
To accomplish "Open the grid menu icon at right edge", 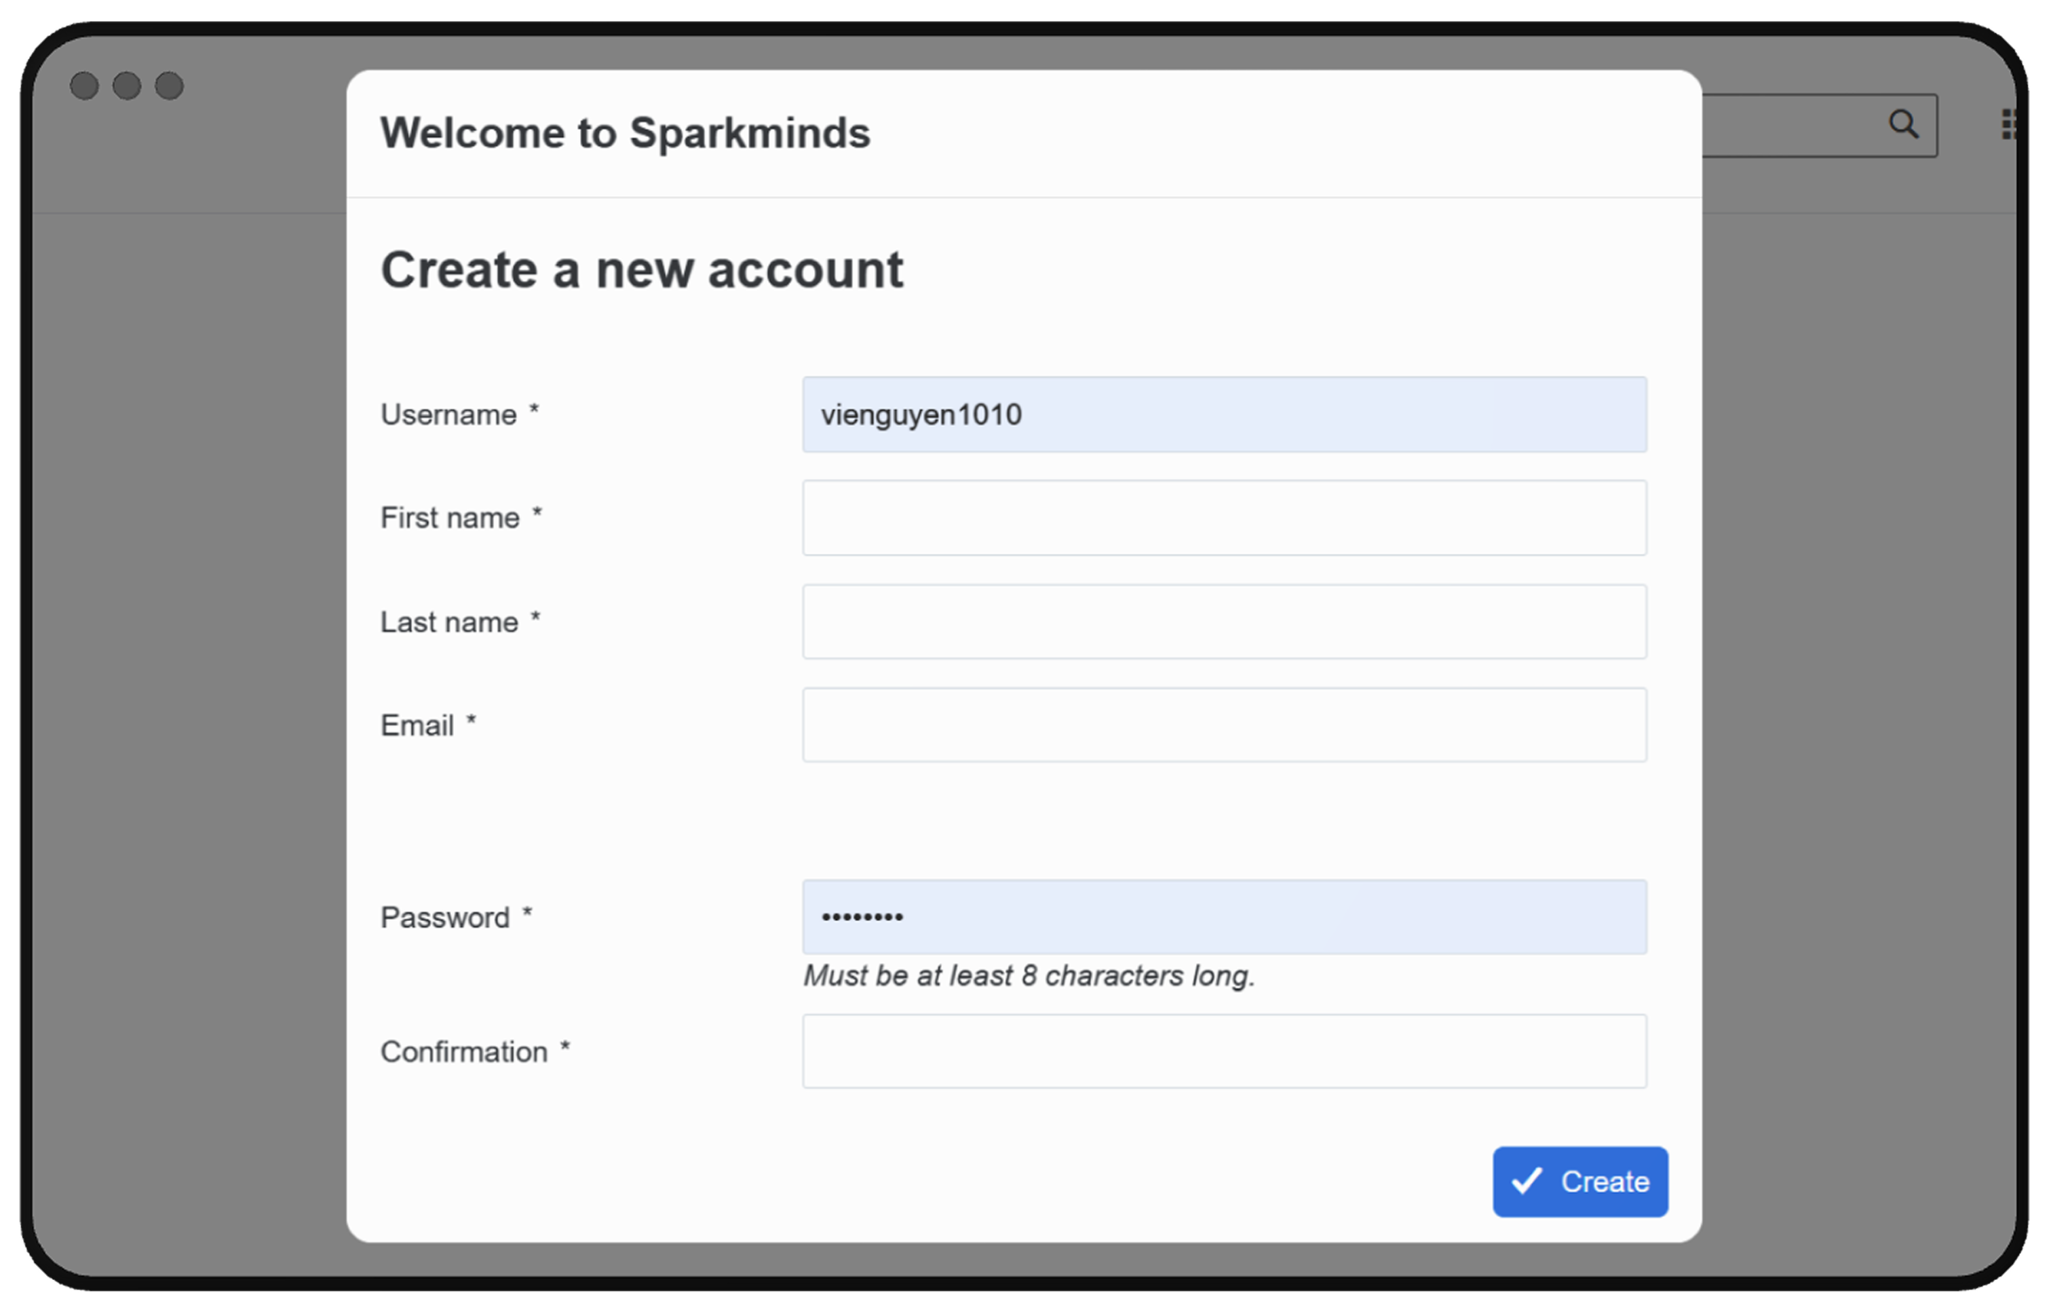I will pos(2008,125).
